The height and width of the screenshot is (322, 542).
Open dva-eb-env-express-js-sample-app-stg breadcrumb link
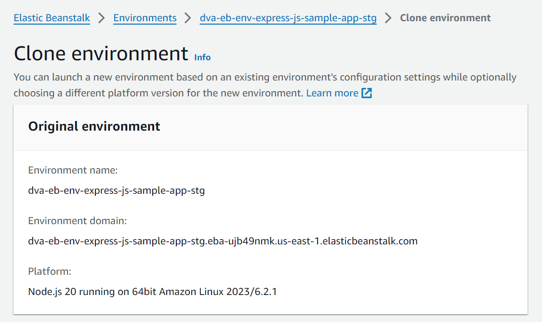point(288,18)
